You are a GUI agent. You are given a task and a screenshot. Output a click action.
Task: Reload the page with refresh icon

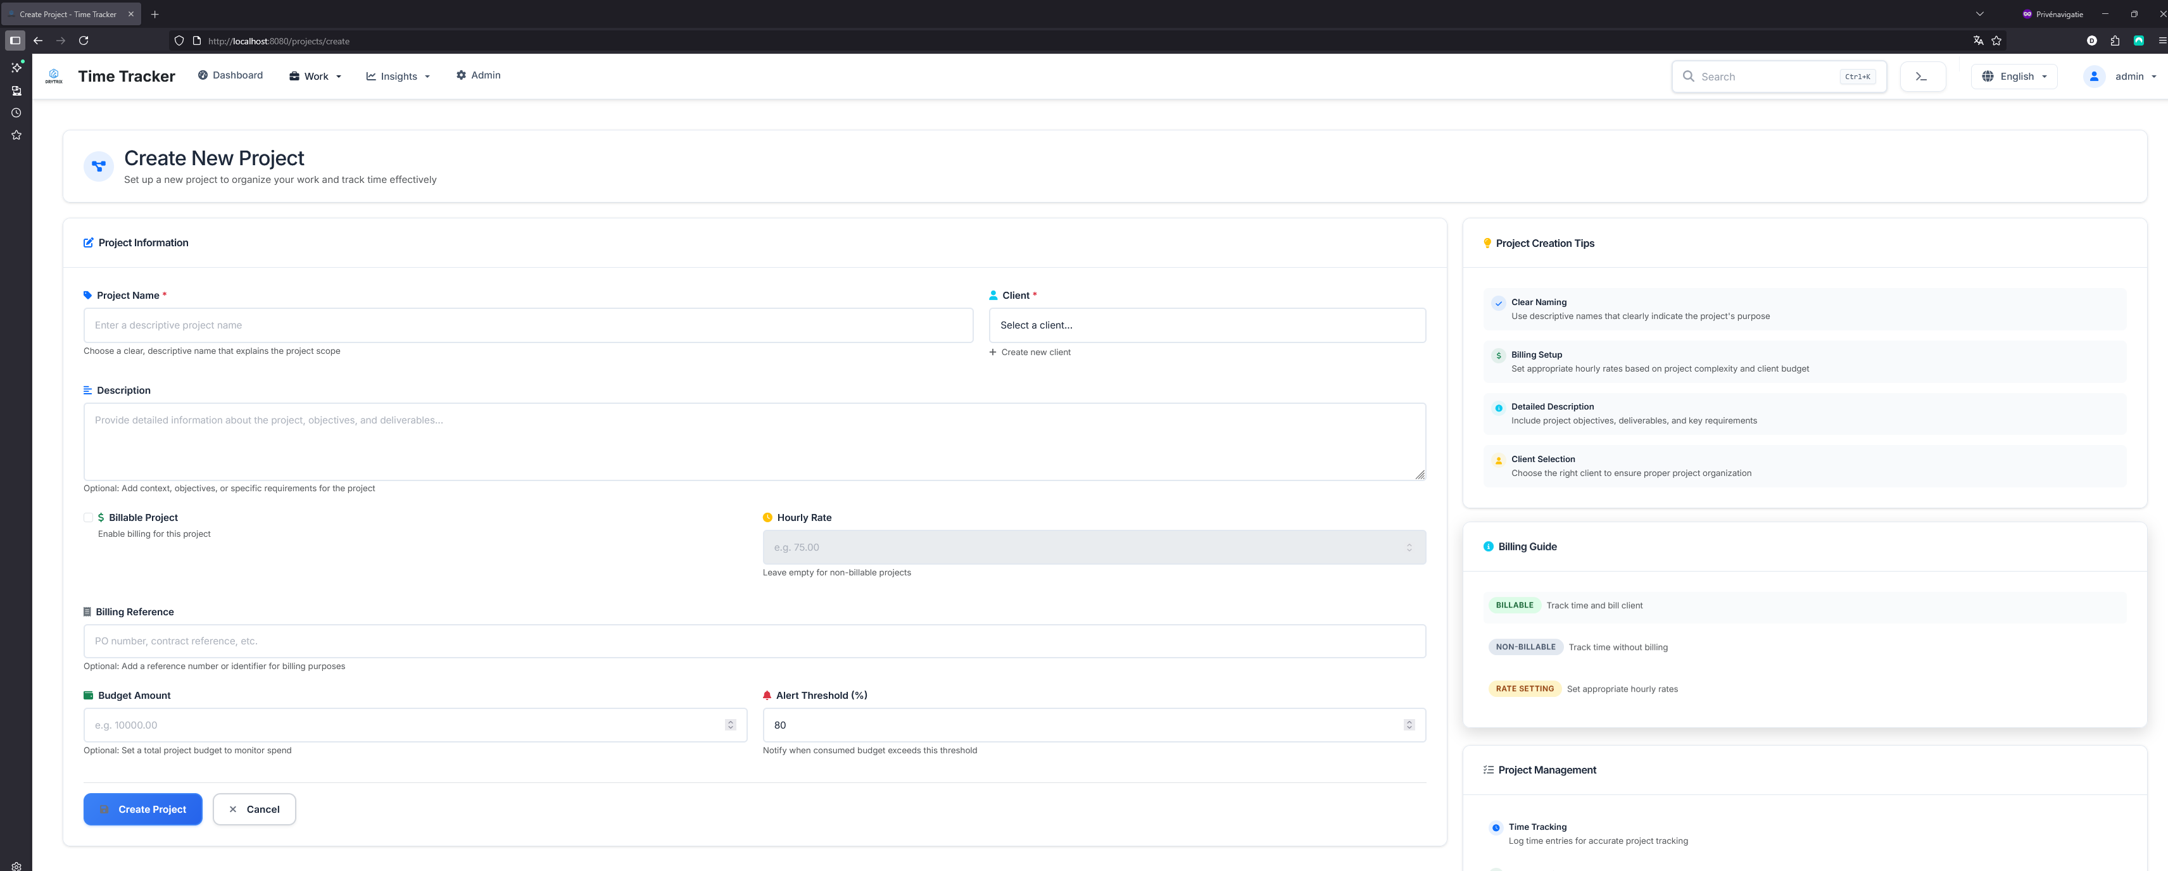[x=84, y=41]
